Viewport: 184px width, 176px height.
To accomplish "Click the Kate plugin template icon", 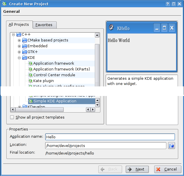I will click(x=30, y=81).
